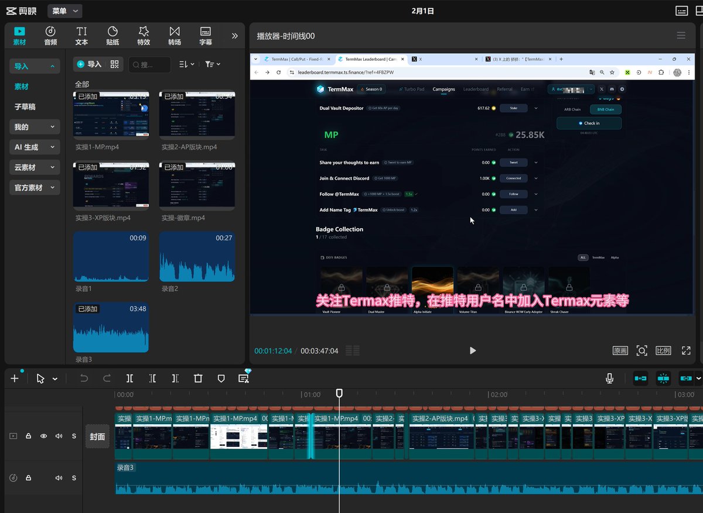Switch to the 特效 effects tab
The height and width of the screenshot is (513, 703).
tap(144, 35)
